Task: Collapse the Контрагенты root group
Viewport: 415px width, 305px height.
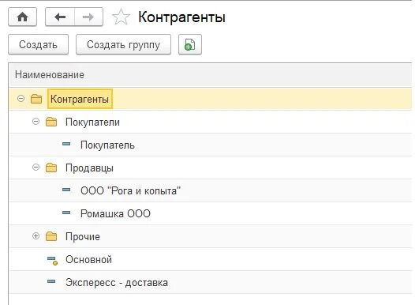Action: pos(21,99)
